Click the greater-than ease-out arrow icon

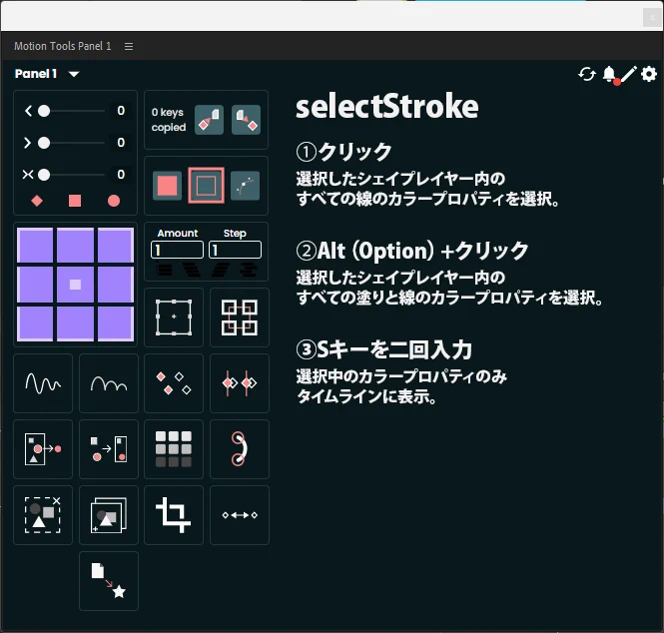click(x=28, y=143)
